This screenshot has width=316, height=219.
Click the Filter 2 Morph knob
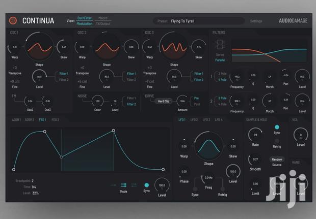pyautogui.click(x=270, y=101)
